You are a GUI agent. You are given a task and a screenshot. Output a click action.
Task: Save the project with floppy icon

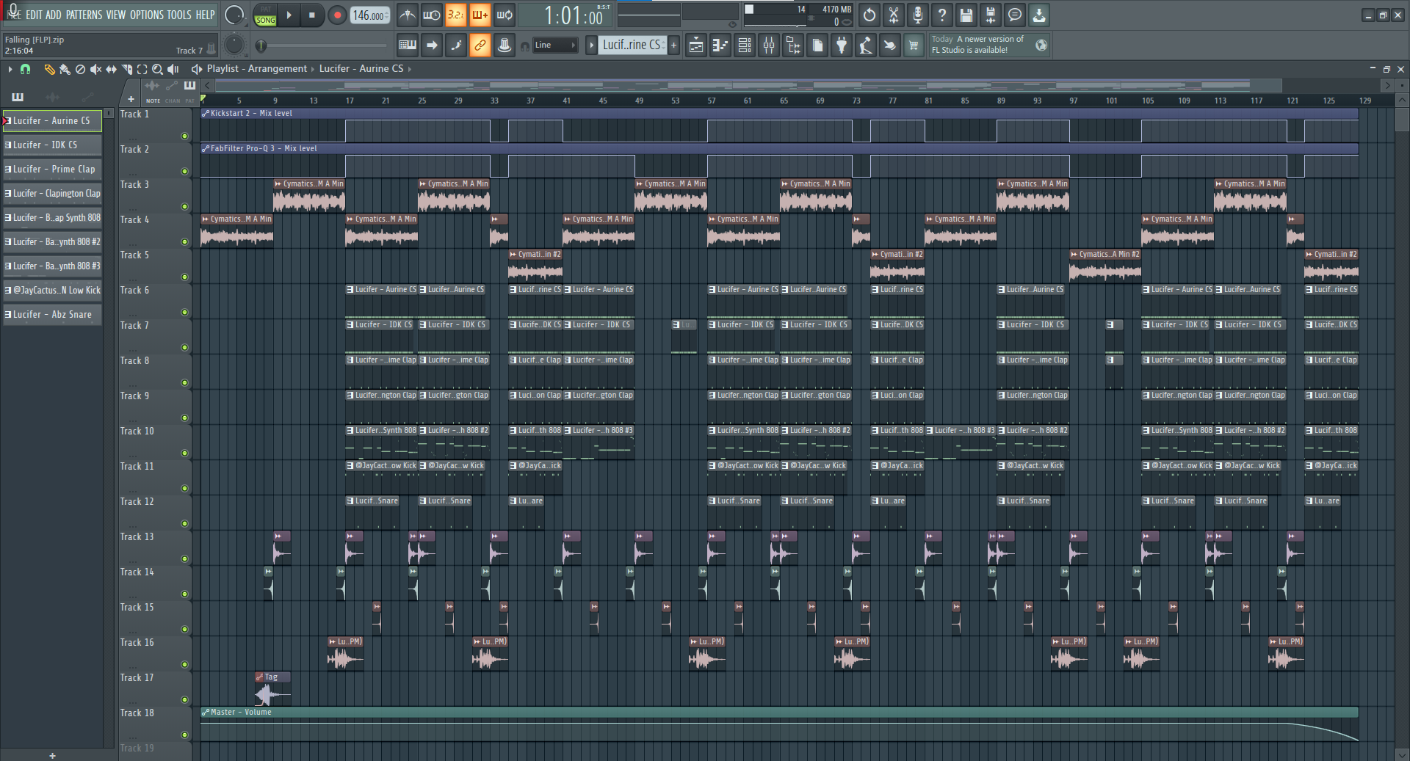click(966, 15)
